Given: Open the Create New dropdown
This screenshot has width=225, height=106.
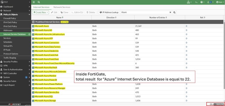Looking at the screenshot, I should [x=40, y=12].
